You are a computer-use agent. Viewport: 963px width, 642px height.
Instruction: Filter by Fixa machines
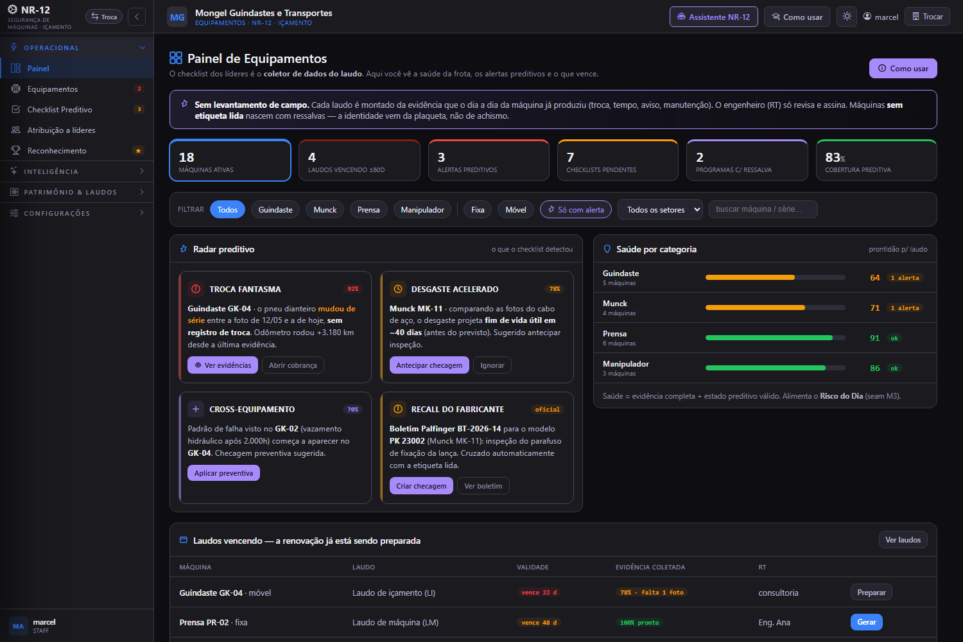478,209
